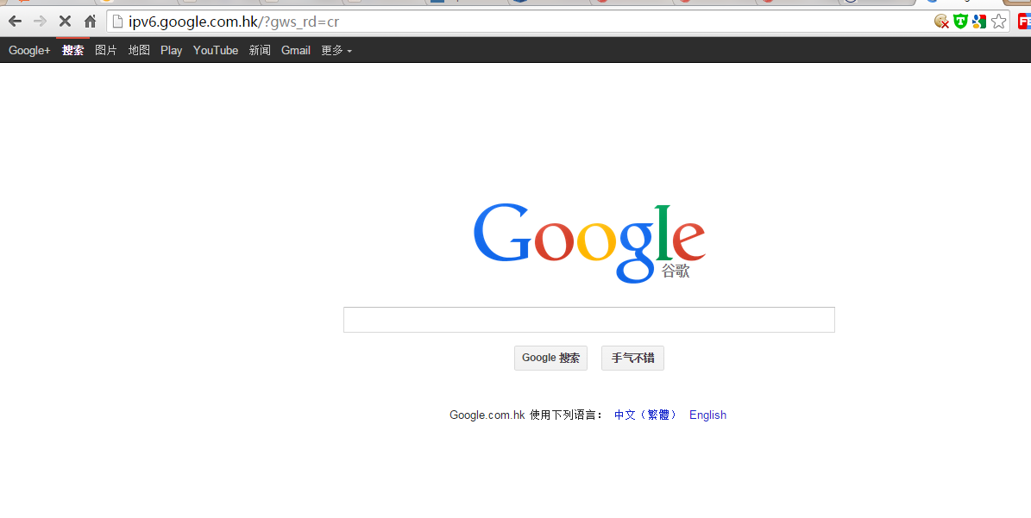Switch to 图片 image search
1031x518 pixels.
pyautogui.click(x=106, y=51)
